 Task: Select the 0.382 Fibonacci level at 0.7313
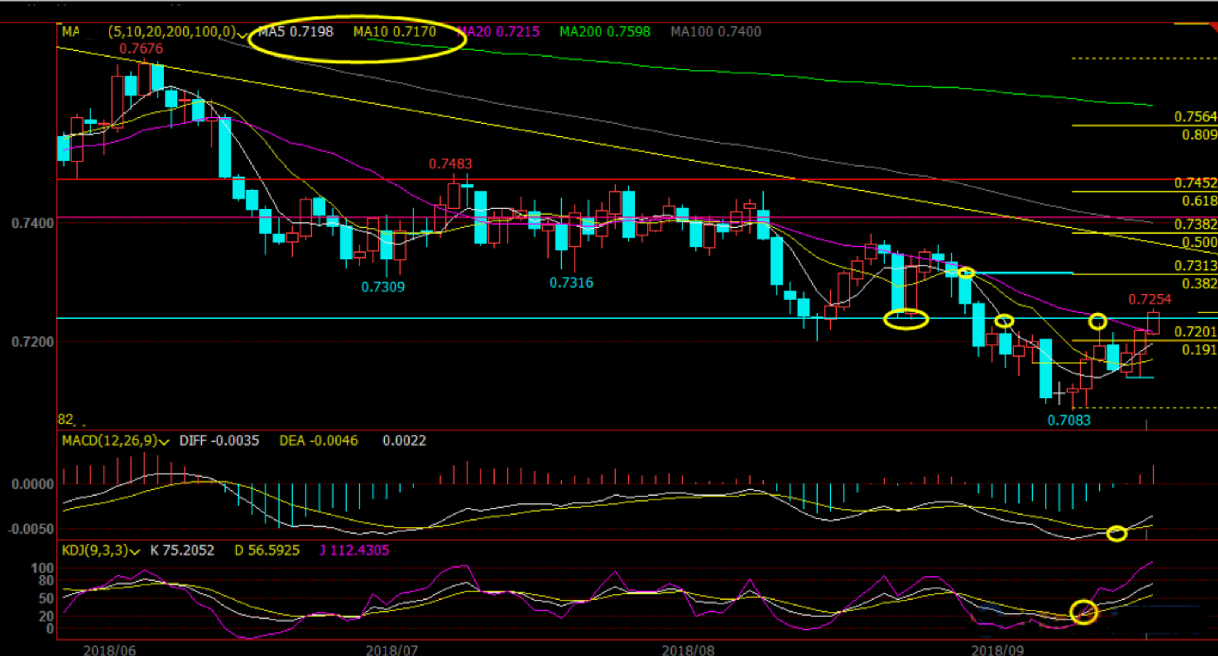coord(1199,283)
